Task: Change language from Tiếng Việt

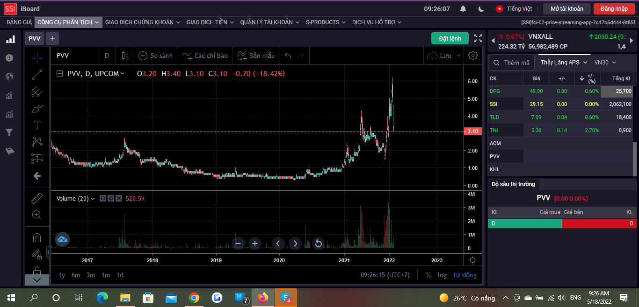Action: (514, 9)
